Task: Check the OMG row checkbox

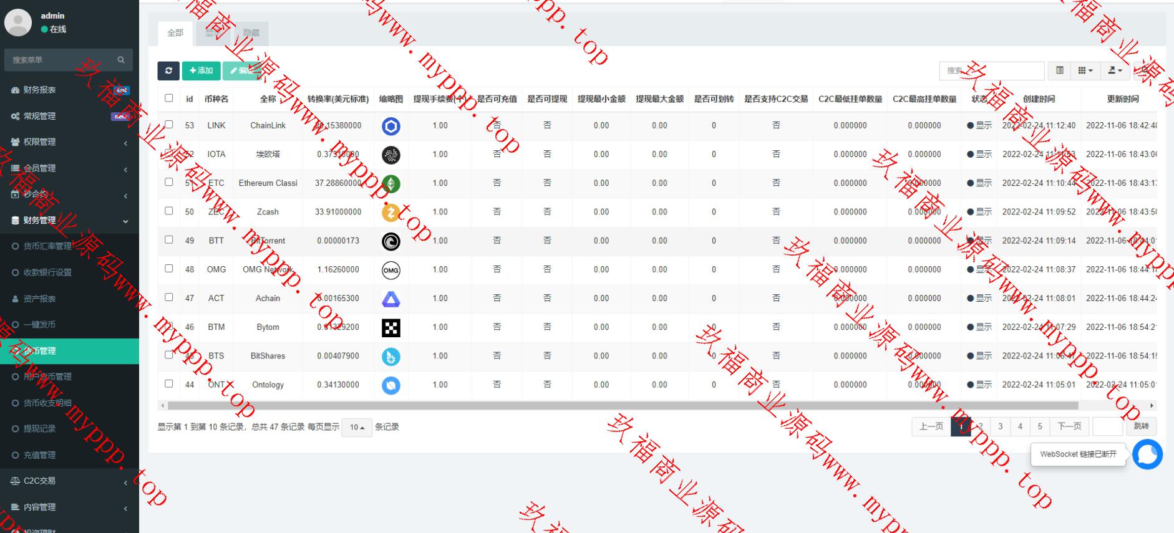Action: 168,269
